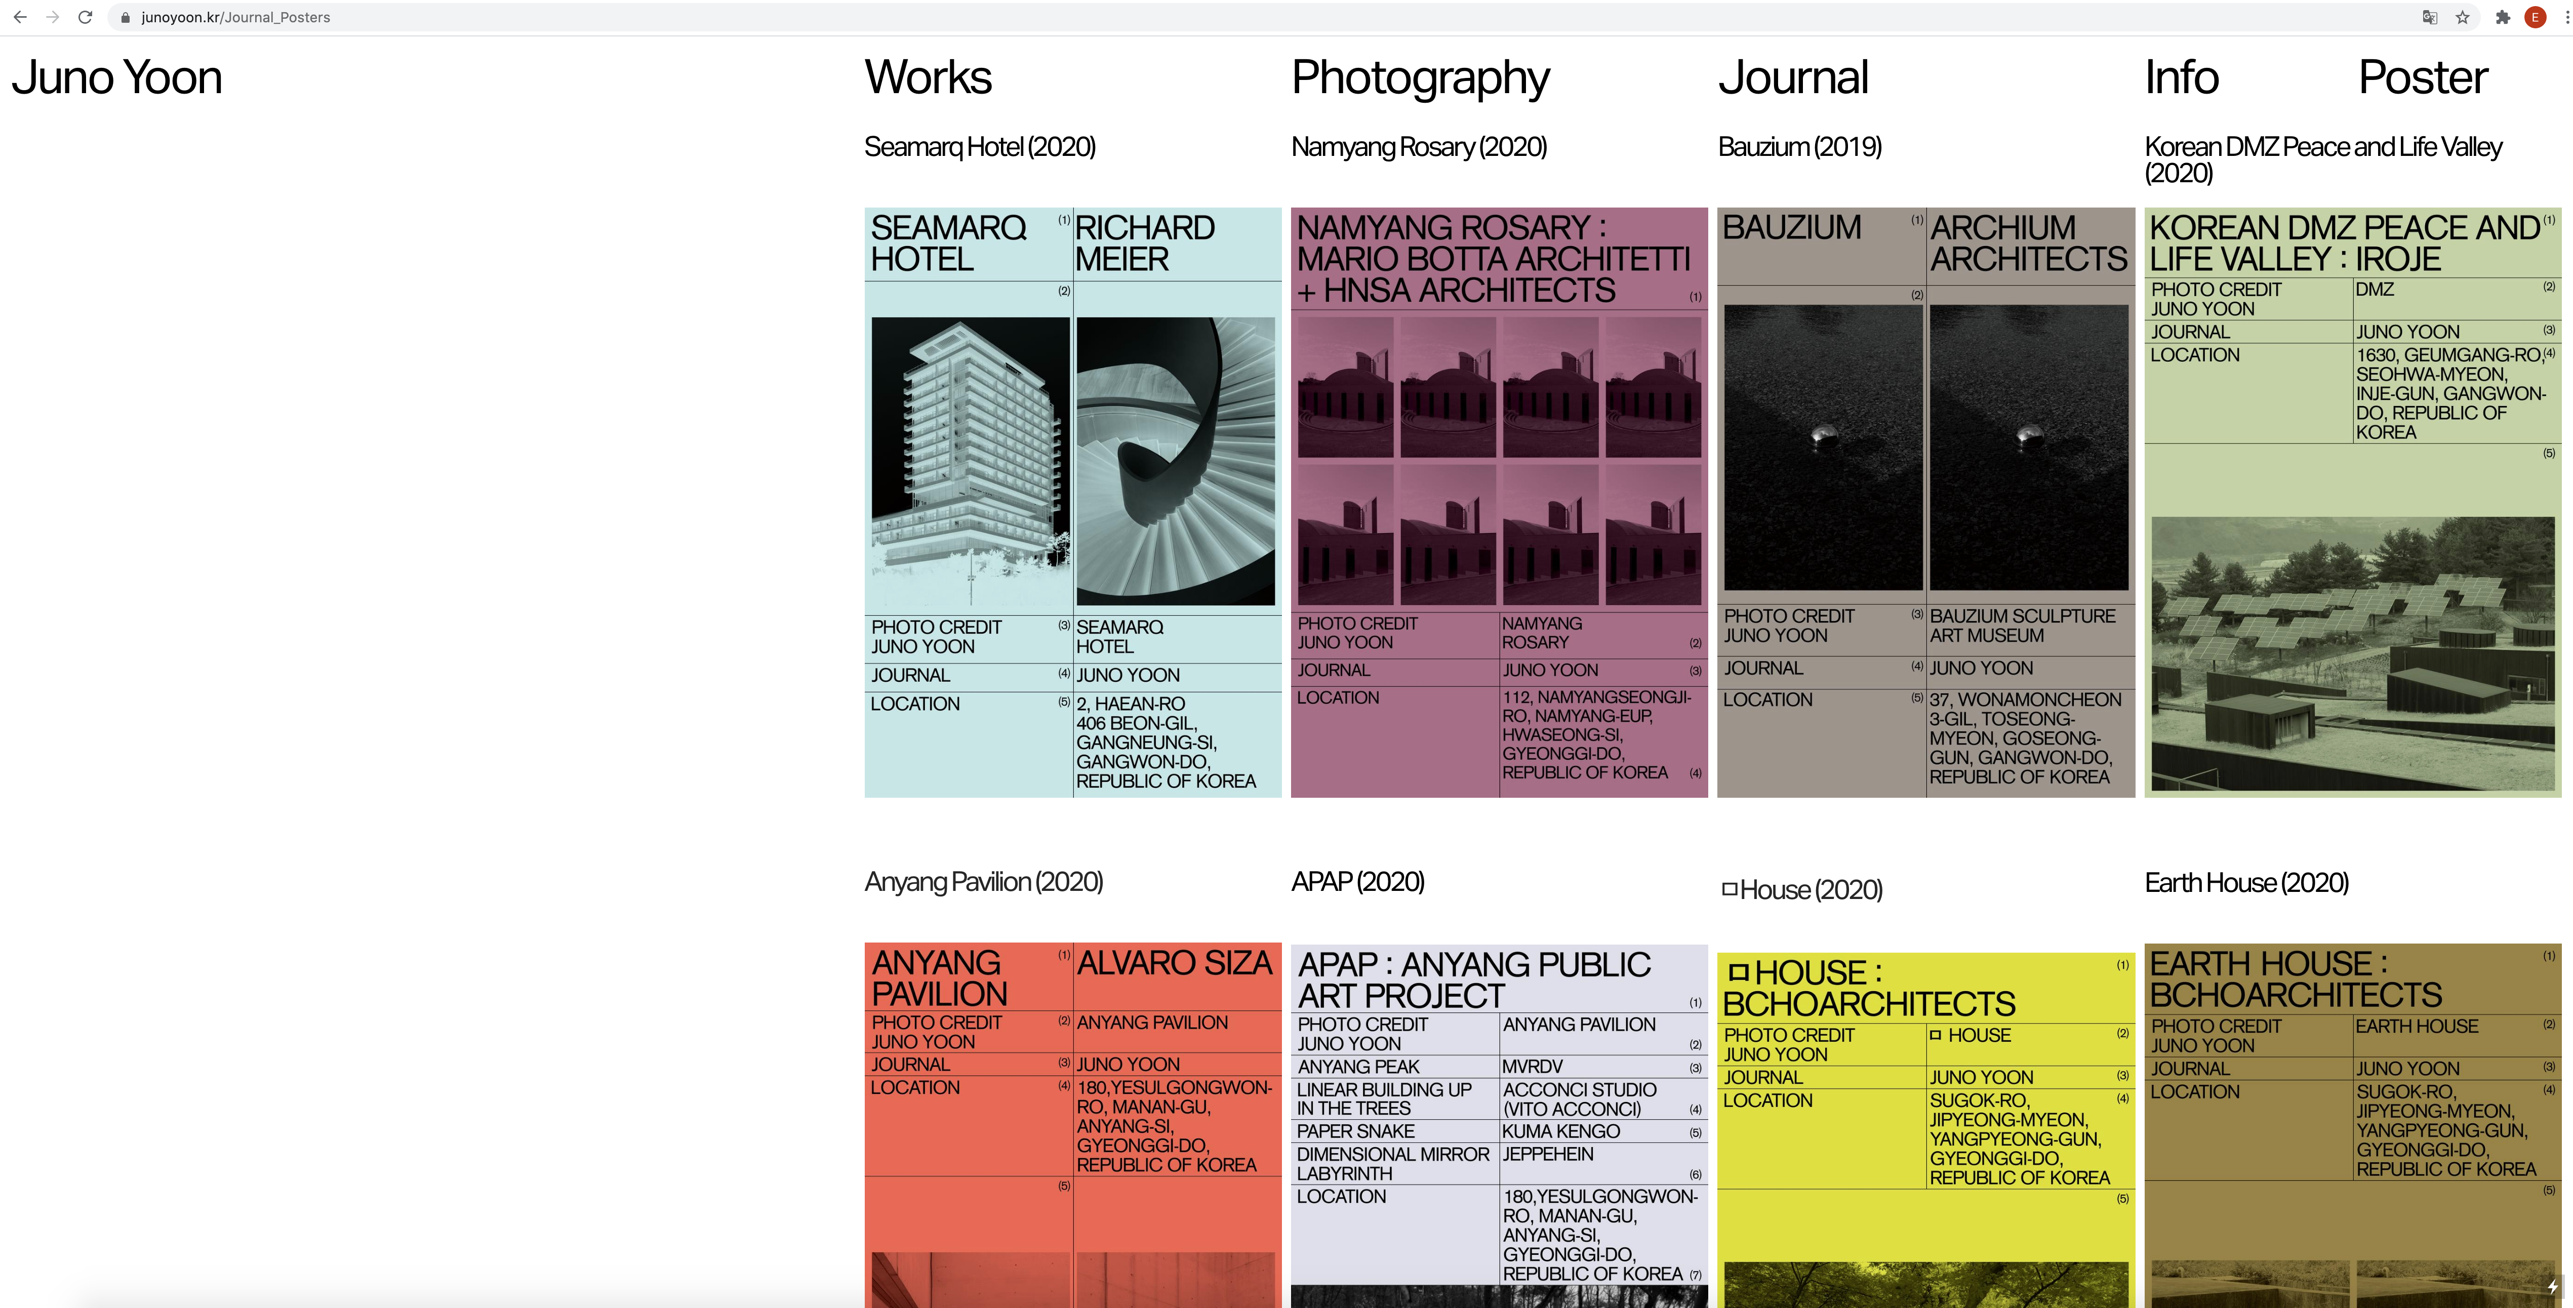2573x1308 pixels.
Task: Open Chrome's three-dot menu
Action: 2566,17
